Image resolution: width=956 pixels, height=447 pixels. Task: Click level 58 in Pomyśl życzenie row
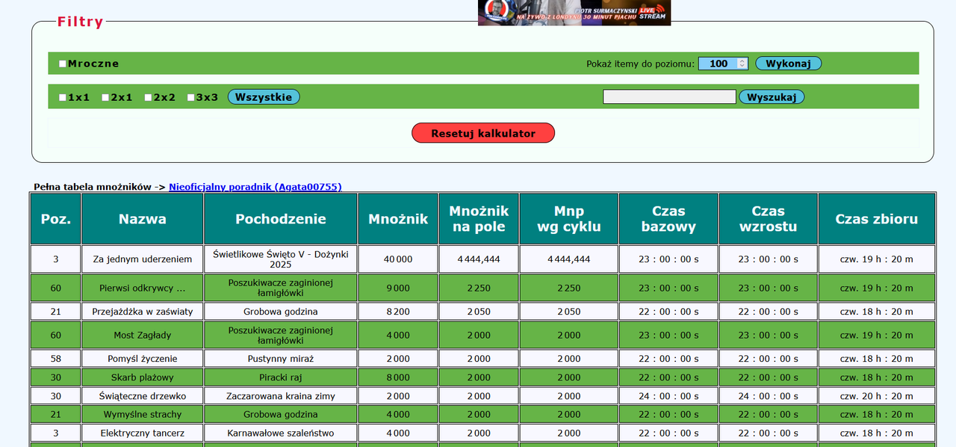[x=56, y=359]
